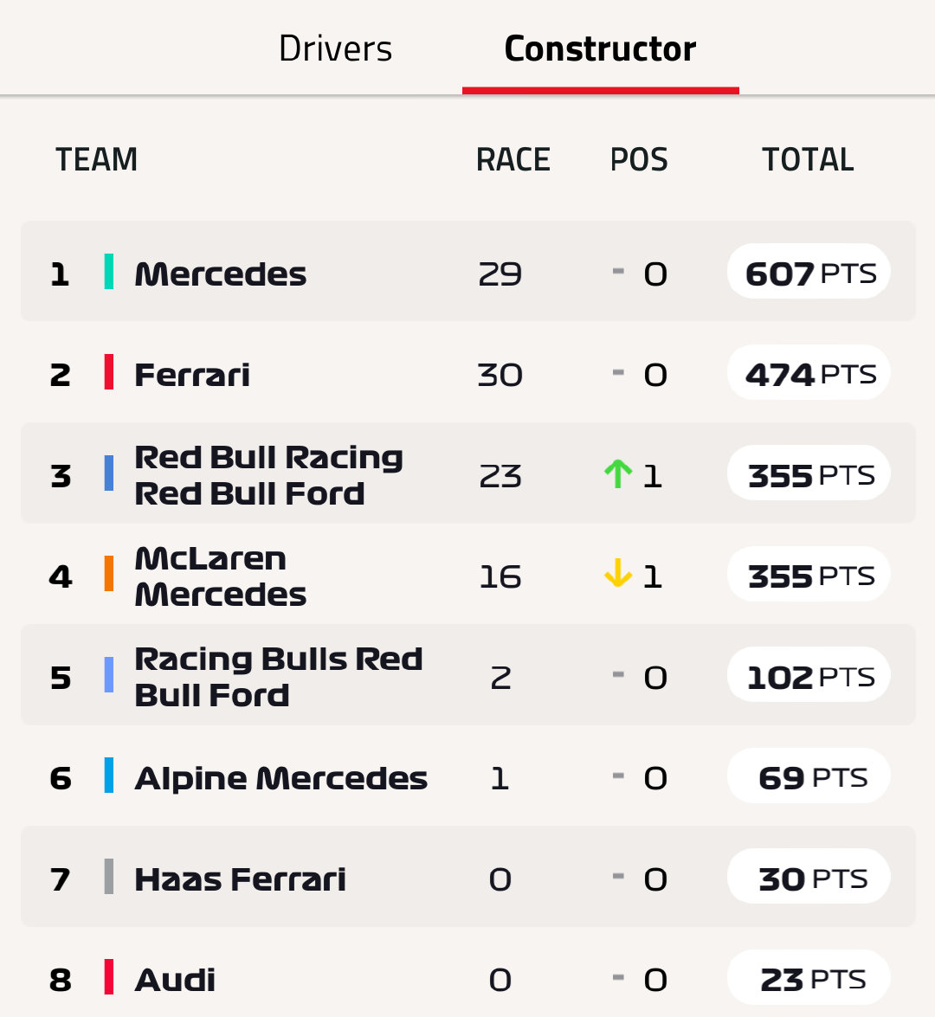Open the Ferrari team entry
The width and height of the screenshot is (935, 1017).
(x=467, y=372)
